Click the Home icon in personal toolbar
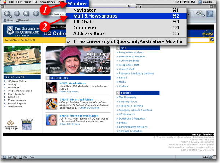 click(9, 20)
